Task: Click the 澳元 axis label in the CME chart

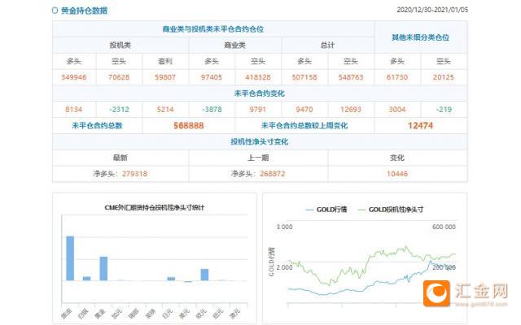Action: point(235,314)
